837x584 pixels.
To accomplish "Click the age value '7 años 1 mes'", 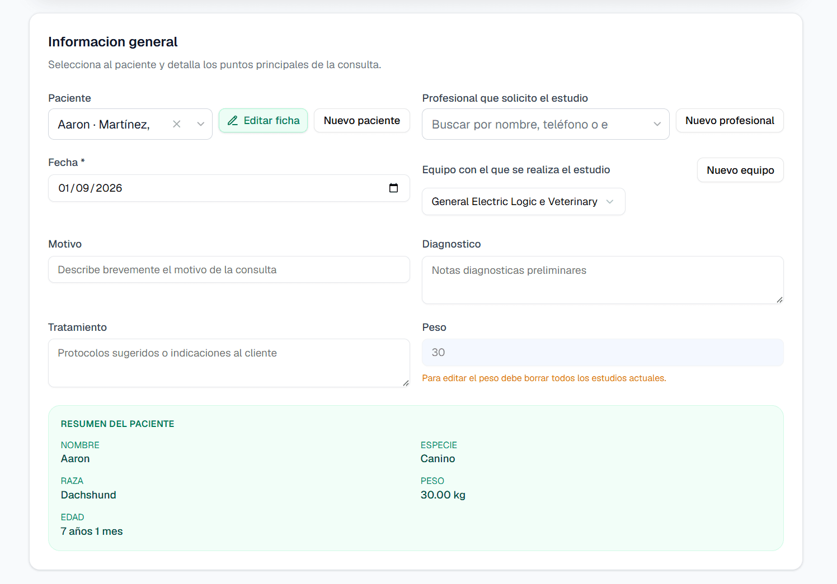I will point(92,531).
